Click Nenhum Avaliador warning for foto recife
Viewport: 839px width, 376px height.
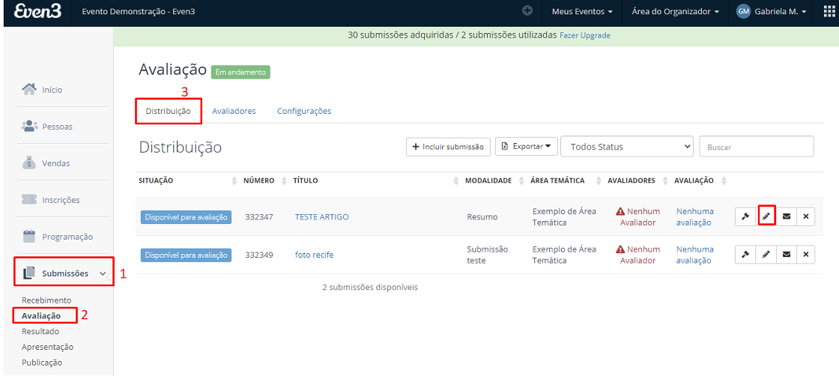click(x=637, y=255)
